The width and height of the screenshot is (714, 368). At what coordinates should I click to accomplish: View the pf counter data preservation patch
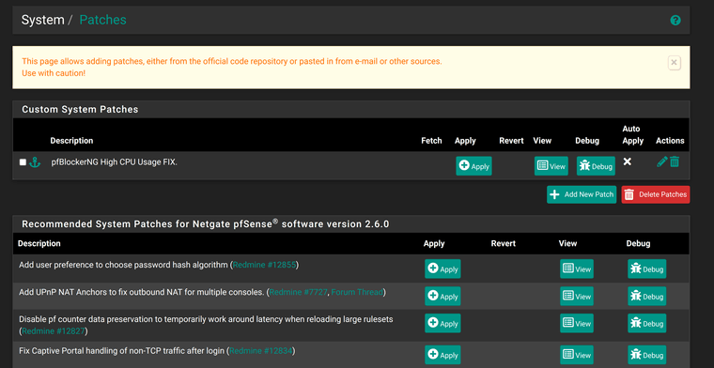click(577, 324)
